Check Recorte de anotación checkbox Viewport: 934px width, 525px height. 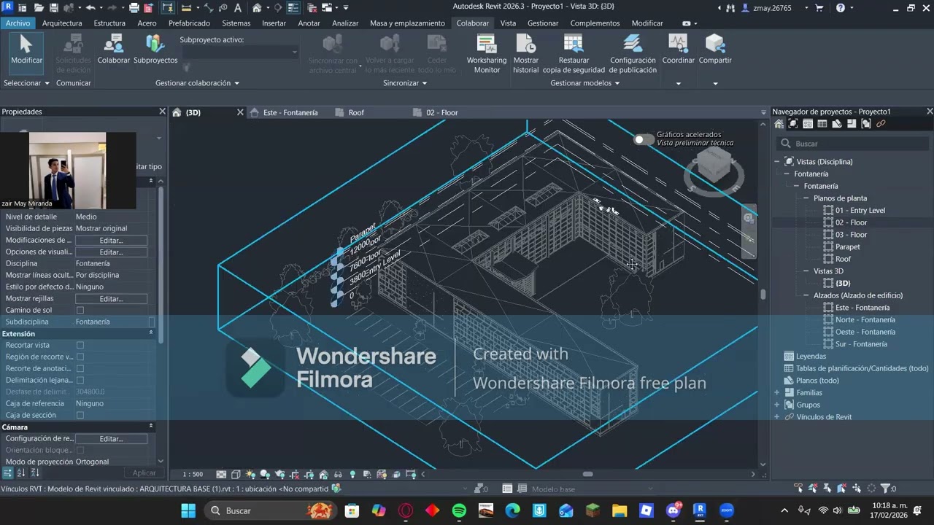tap(80, 368)
